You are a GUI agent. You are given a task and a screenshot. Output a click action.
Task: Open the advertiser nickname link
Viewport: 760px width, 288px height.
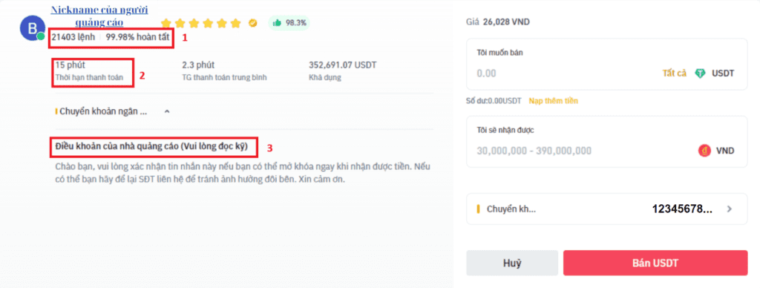pyautogui.click(x=99, y=16)
